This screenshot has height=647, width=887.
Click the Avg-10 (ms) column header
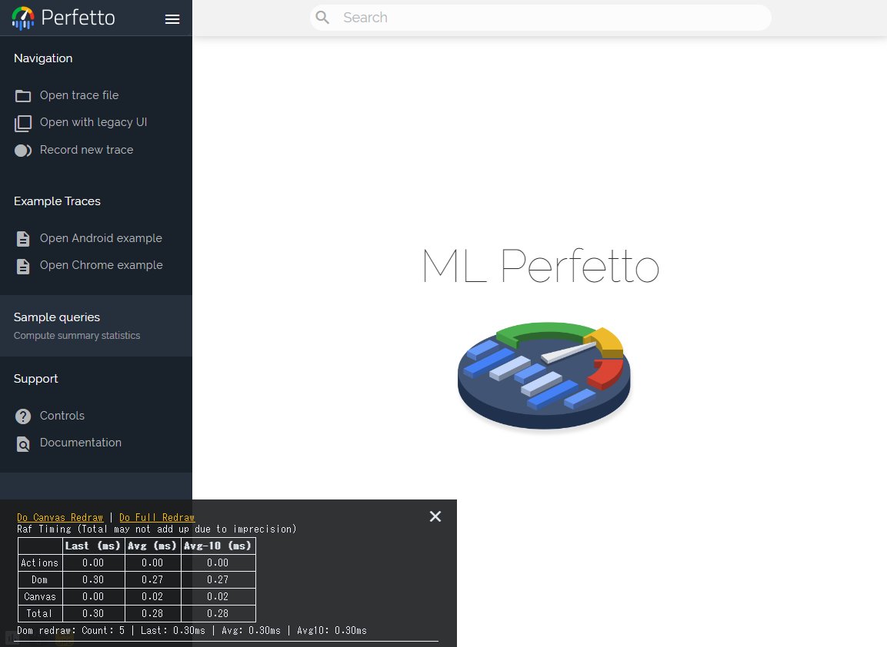(x=218, y=546)
